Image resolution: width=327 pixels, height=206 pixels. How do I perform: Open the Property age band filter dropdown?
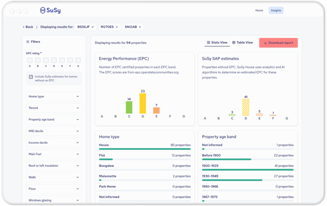pos(54,120)
